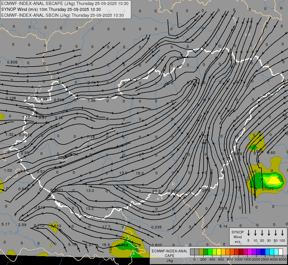
Task: Click the SBCIN title line in header box
Action: tap(62, 15)
